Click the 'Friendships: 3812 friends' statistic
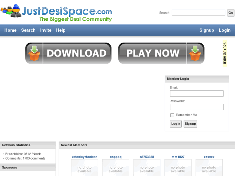 [23, 154]
